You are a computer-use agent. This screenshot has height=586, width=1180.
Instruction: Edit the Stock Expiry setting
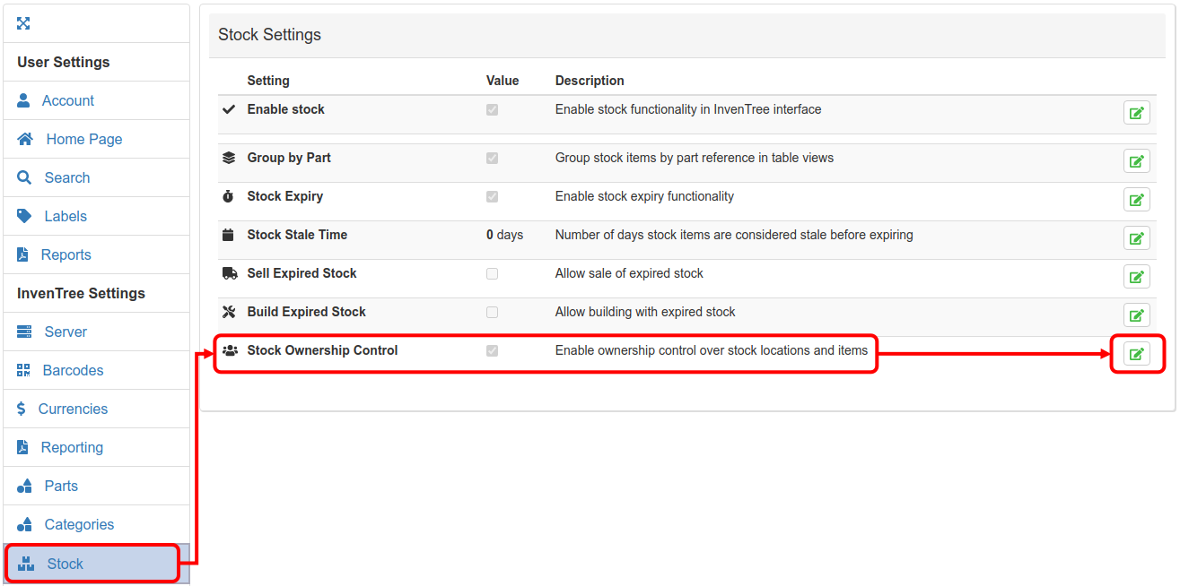coord(1136,200)
